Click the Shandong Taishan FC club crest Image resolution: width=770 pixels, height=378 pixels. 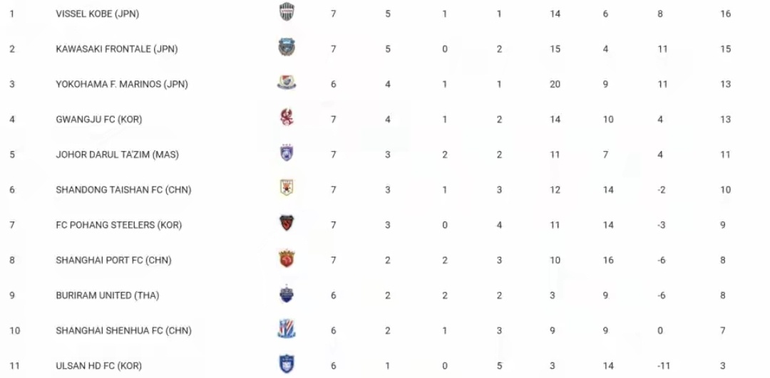(x=287, y=189)
